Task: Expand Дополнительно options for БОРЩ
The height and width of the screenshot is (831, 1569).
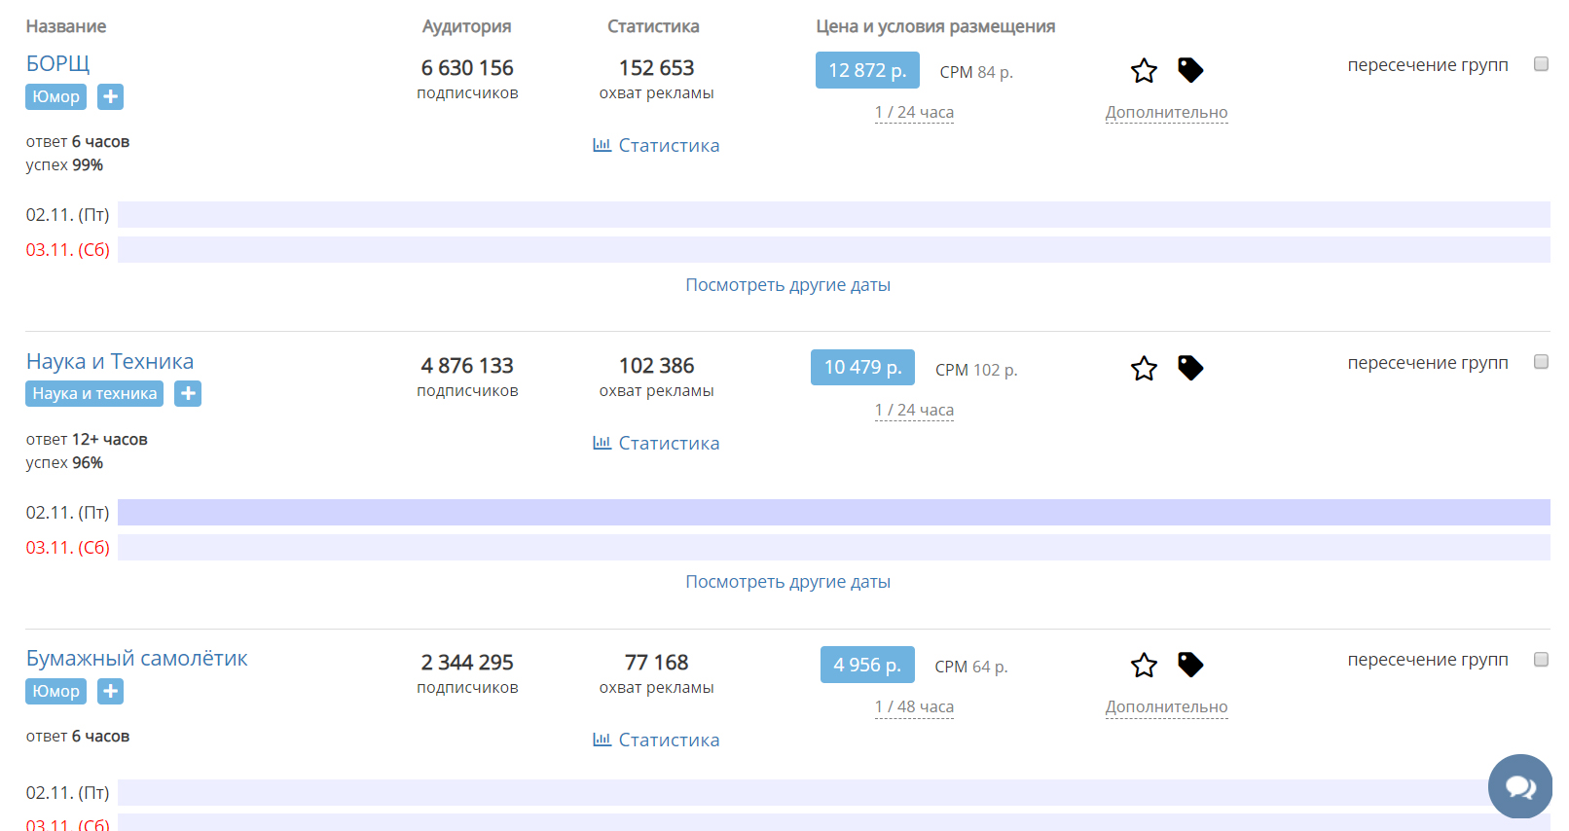Action: 1166,113
